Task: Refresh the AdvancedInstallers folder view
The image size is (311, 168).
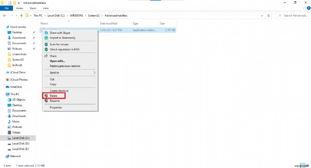Action: click(x=269, y=16)
